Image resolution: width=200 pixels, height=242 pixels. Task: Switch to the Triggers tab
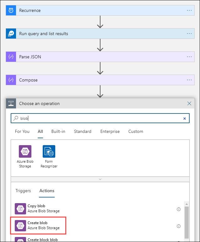pos(23,191)
